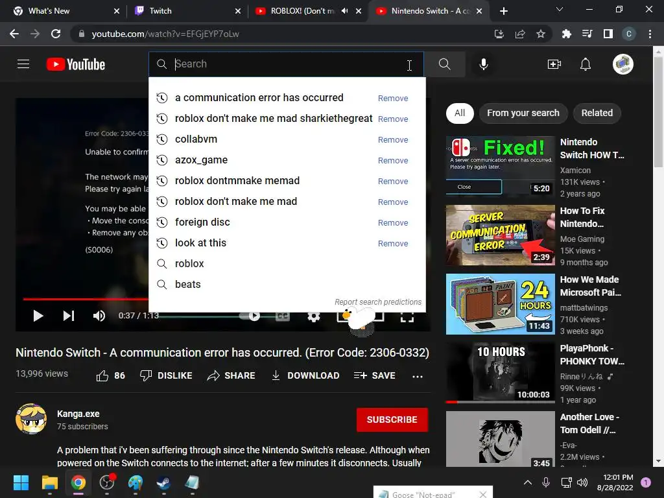Open the YouTube hamburger guide menu
The width and height of the screenshot is (664, 498).
(x=23, y=64)
